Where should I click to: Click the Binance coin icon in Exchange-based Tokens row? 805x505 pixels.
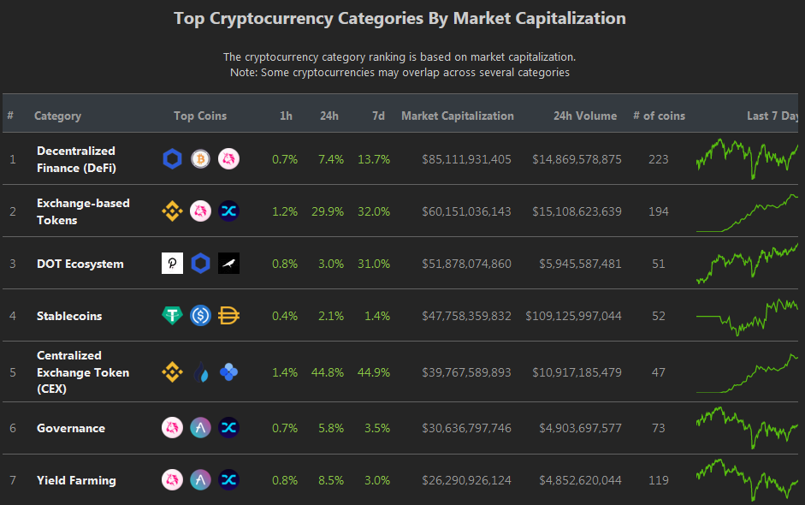173,211
